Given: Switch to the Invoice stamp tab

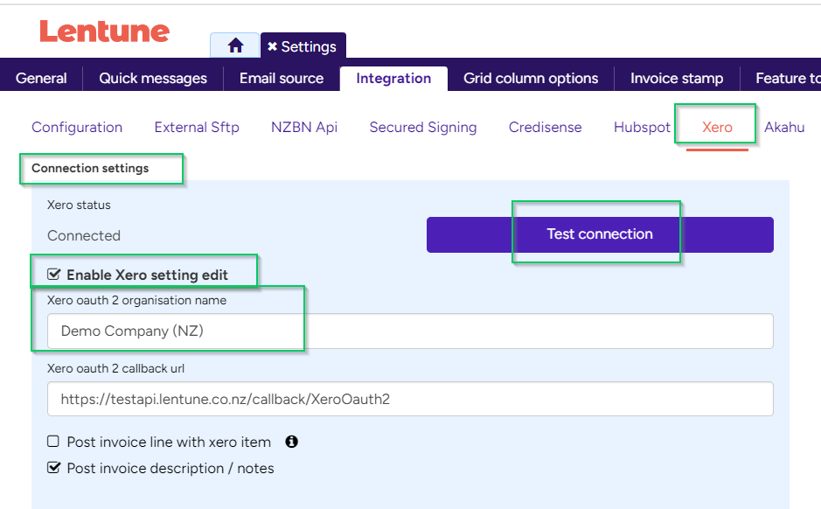Looking at the screenshot, I should click(x=677, y=78).
